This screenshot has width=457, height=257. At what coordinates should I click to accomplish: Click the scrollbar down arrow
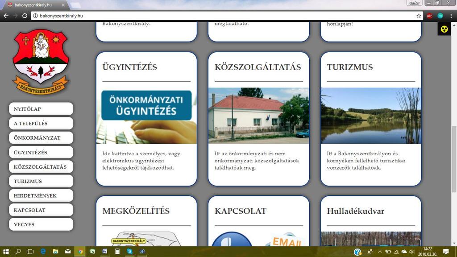[454, 244]
